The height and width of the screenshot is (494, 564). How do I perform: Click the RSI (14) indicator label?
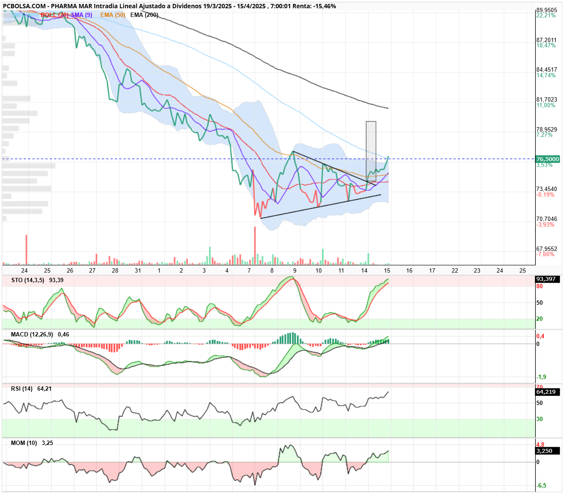tap(22, 389)
